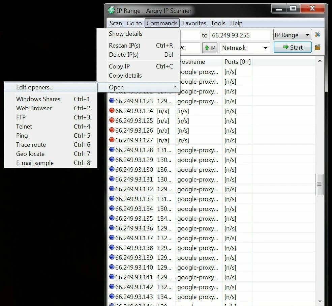Click the scrollbar up arrow
The width and height of the screenshot is (332, 306).
pos(320,61)
